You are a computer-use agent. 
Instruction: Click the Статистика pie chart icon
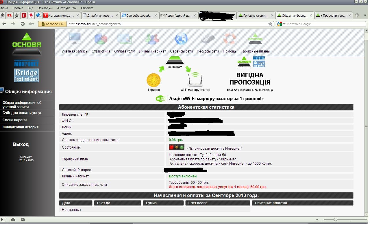(101, 39)
